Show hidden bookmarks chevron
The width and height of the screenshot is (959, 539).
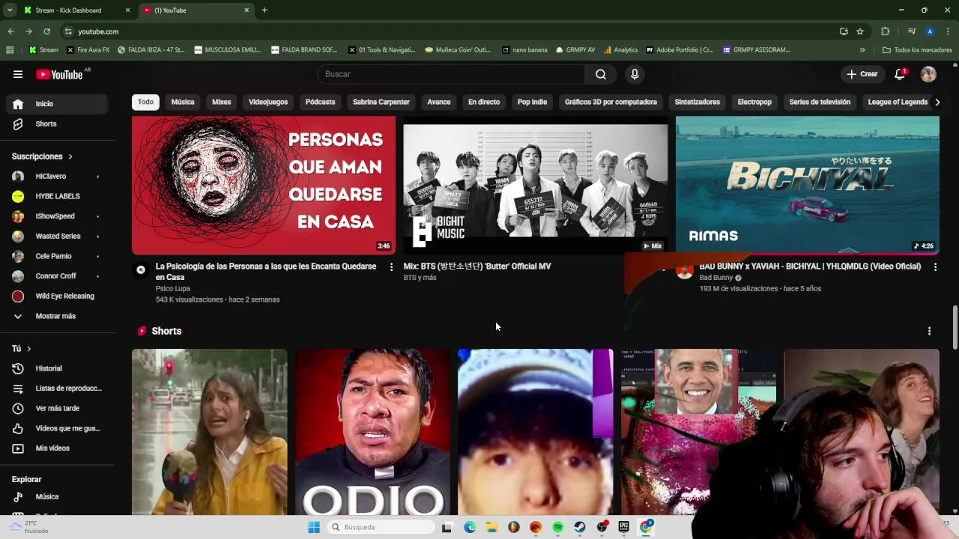click(862, 50)
